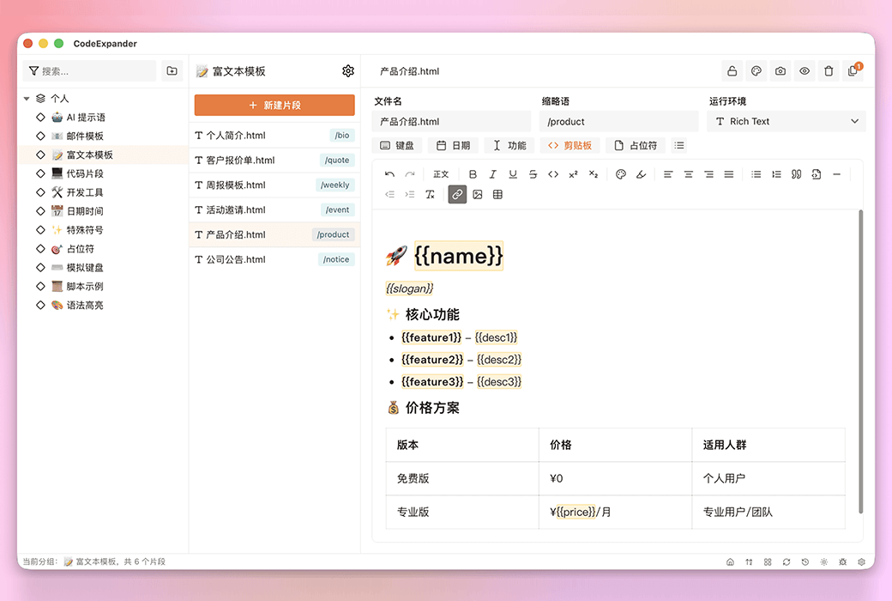This screenshot has height=601, width=892.
Task: Delete the snippet with the trash icon
Action: [x=829, y=70]
